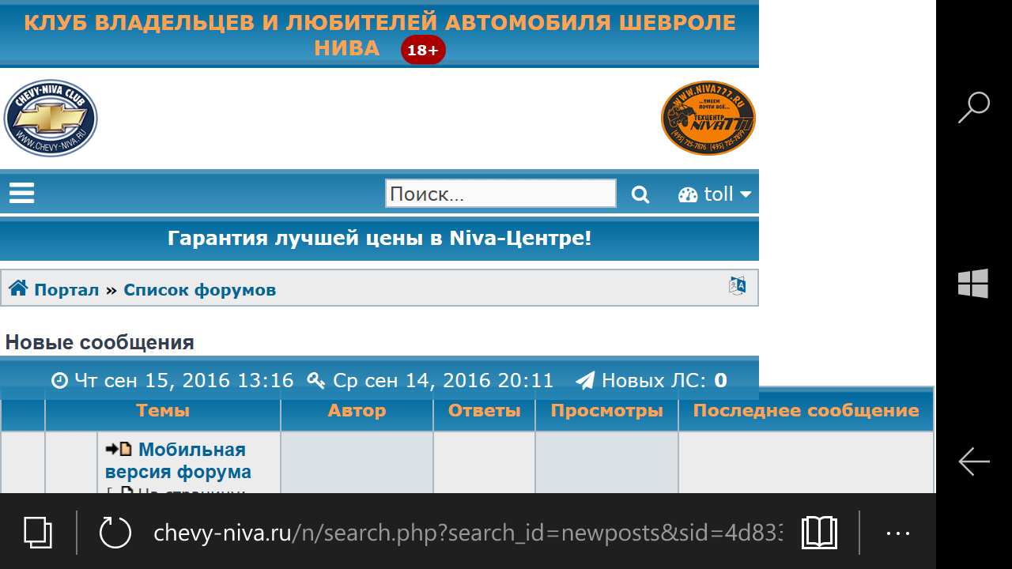Click the magnifier search submit icon
The image size is (1012, 569).
point(640,194)
